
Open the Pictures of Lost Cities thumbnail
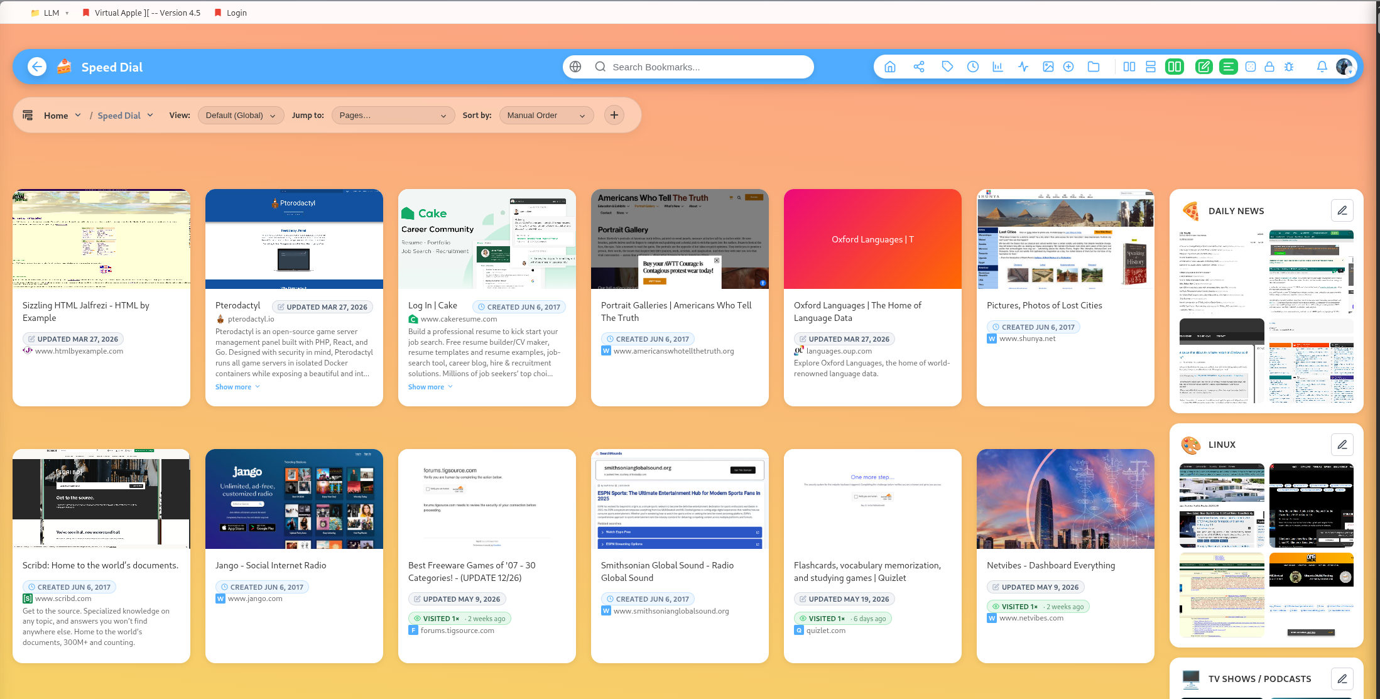coord(1065,239)
